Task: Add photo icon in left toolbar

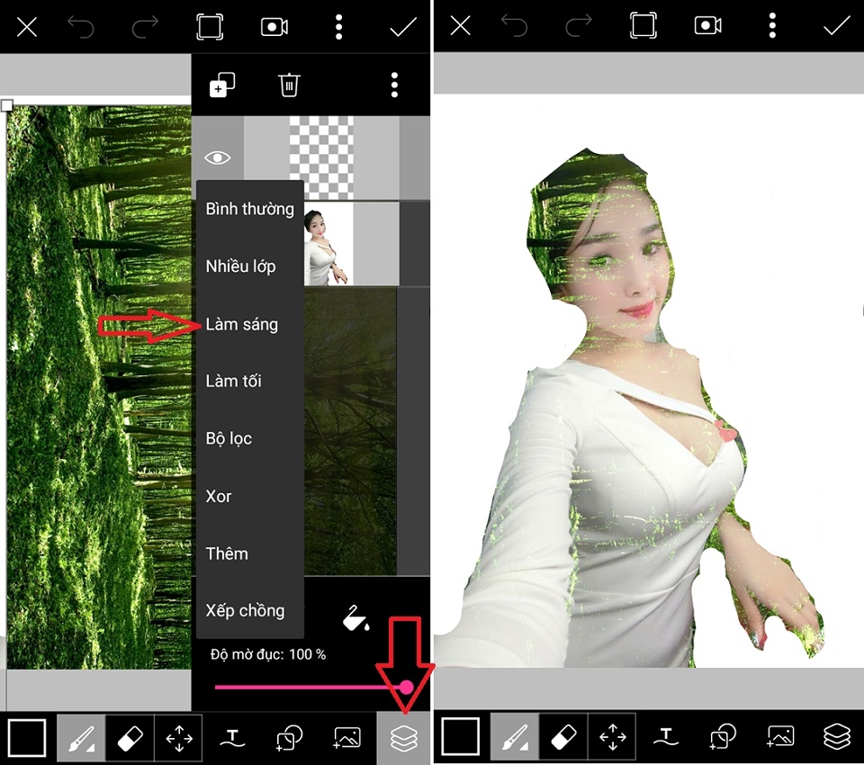Action: pos(346,738)
